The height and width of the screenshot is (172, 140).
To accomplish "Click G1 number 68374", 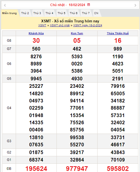I will (x=36, y=160).
